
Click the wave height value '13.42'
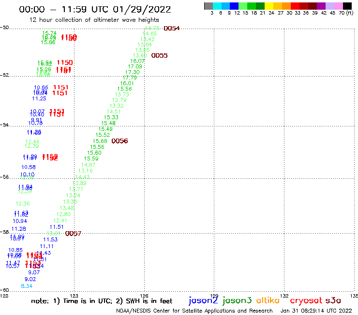coord(148,39)
